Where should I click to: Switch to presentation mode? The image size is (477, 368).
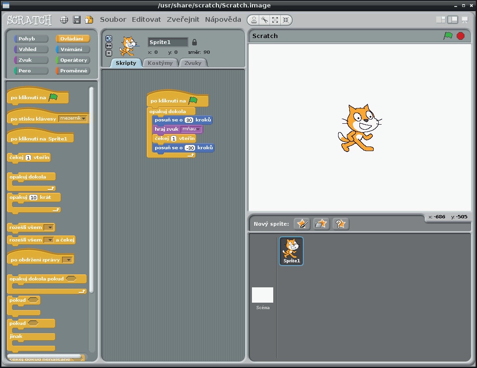(x=464, y=20)
